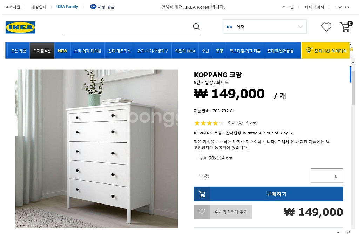Select the 디지털쇼룸 tab
Image resolution: width=359 pixels, height=234 pixels.
(x=42, y=51)
